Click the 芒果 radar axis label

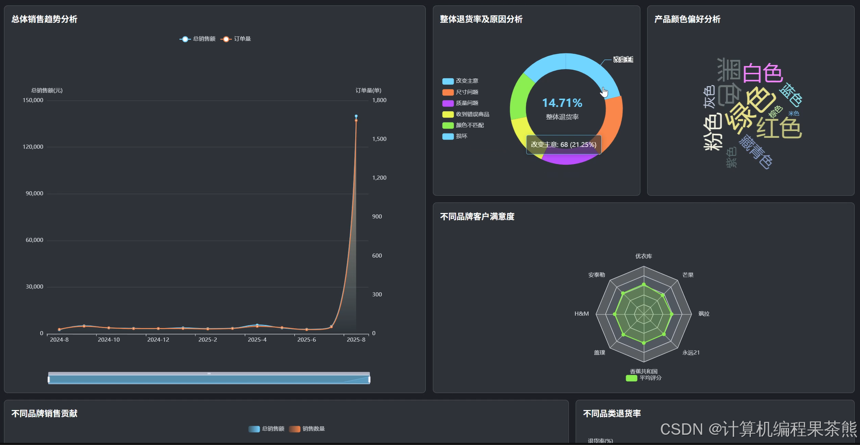tap(688, 275)
